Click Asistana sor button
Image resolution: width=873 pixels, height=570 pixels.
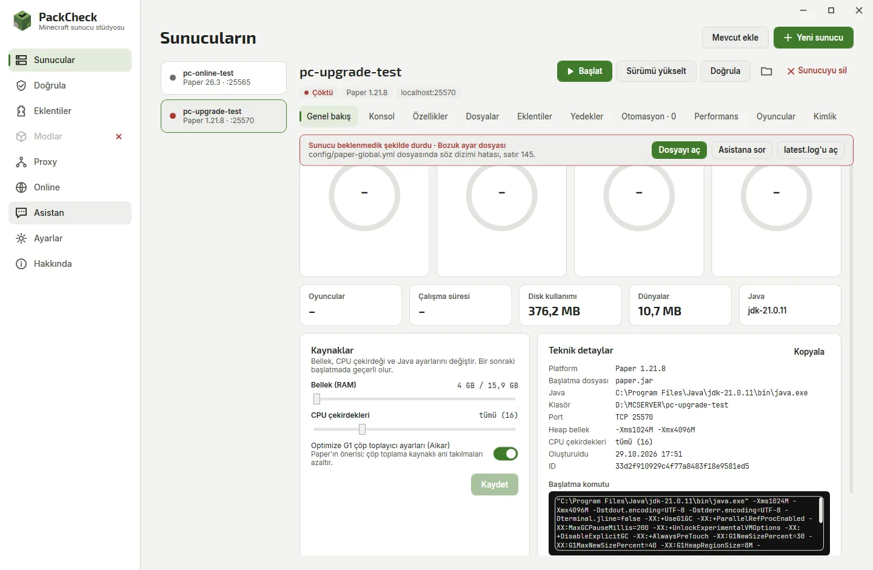(741, 150)
